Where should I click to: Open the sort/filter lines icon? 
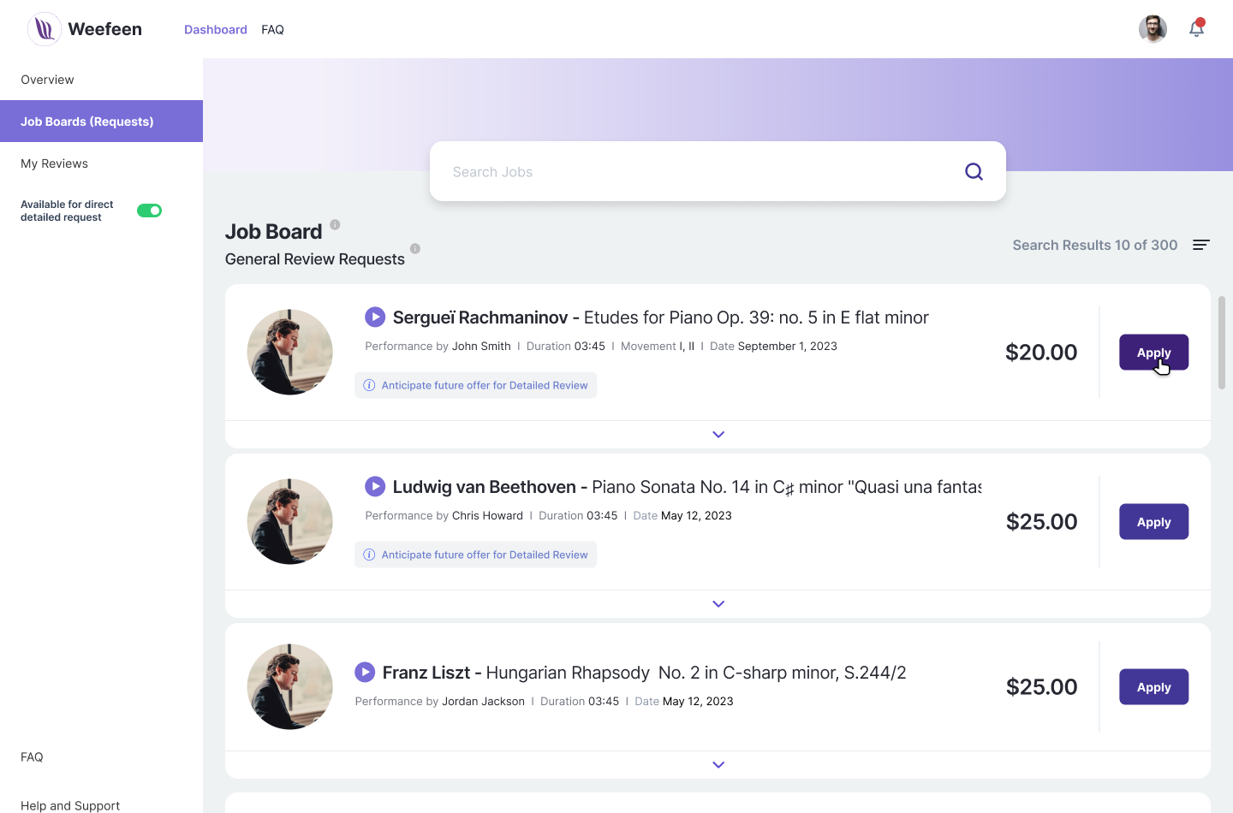pyautogui.click(x=1200, y=245)
